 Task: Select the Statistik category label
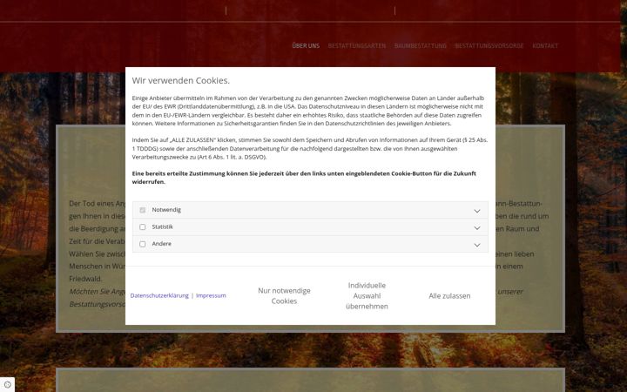pos(162,226)
